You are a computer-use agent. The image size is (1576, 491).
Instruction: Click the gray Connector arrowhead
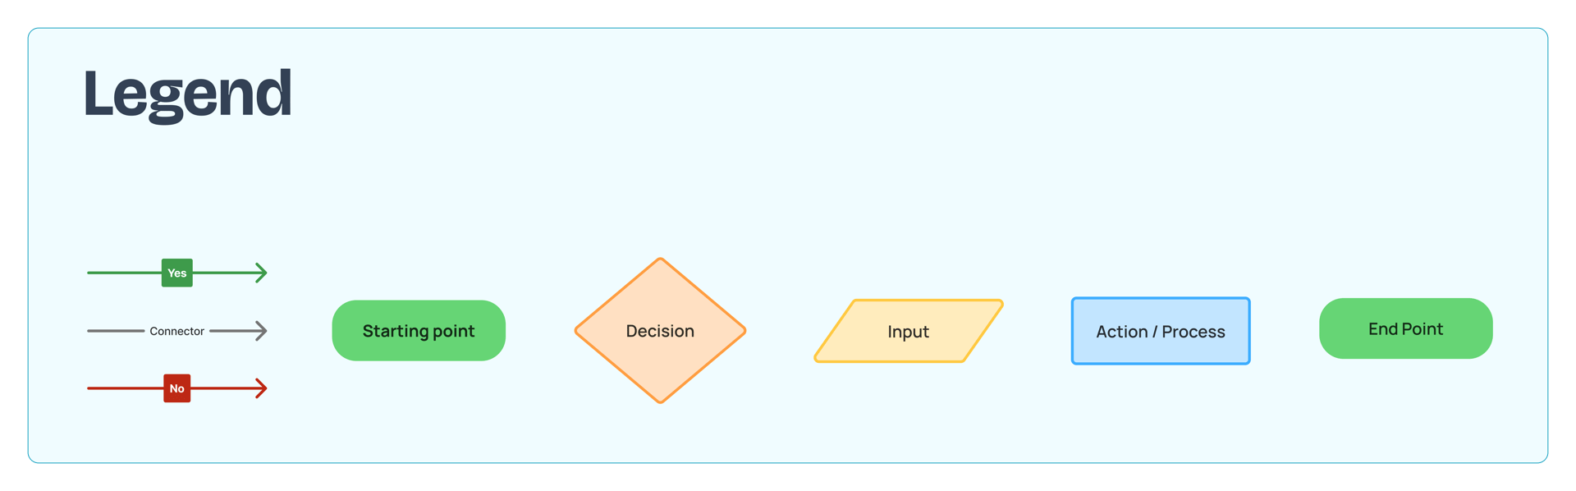click(262, 331)
